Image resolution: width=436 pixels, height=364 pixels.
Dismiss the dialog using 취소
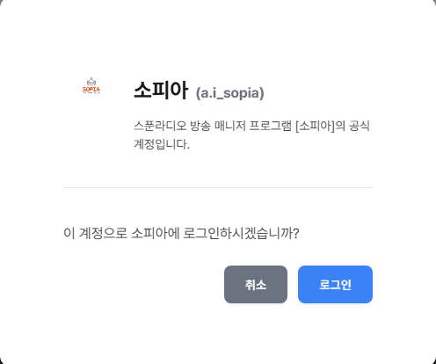pos(256,284)
